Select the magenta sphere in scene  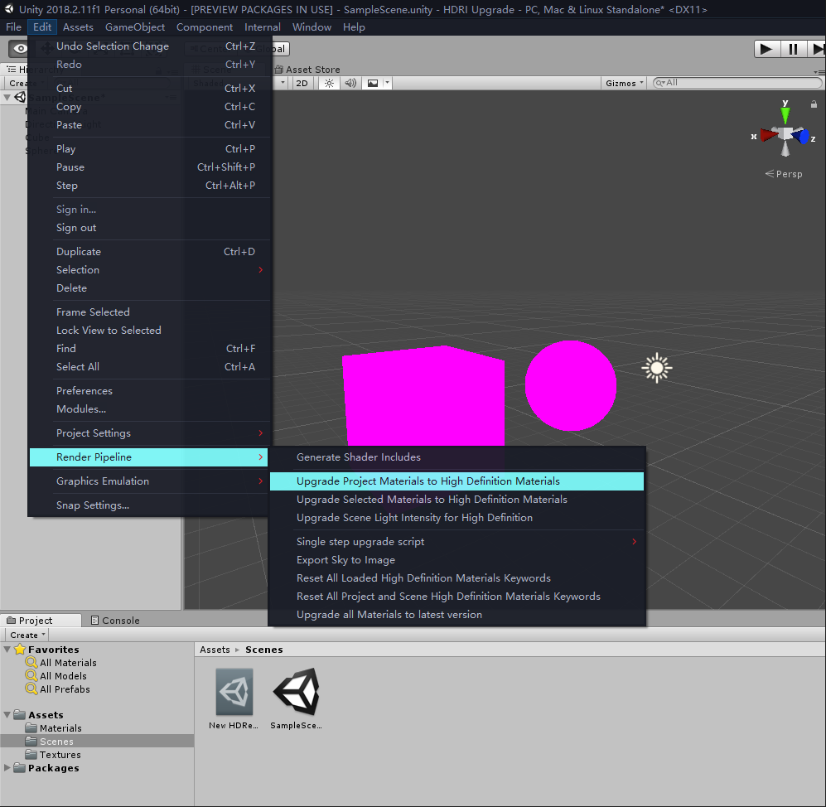[x=571, y=385]
